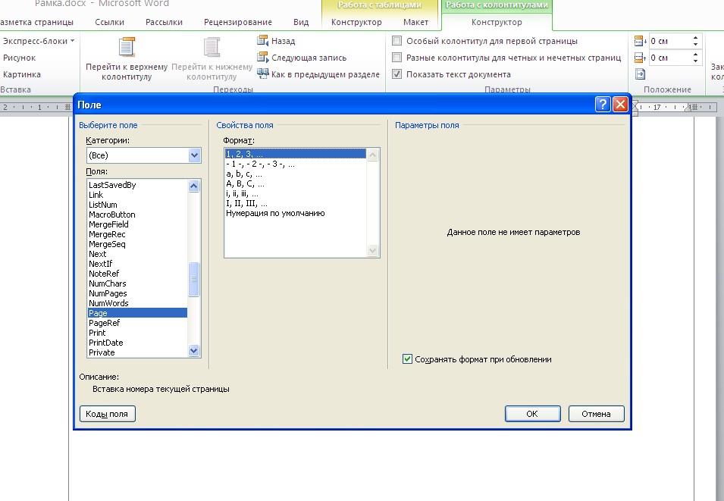This screenshot has width=724, height=501.
Task: Toggle Разные колонтитулы для четных и нечетных страниц
Action: pos(397,58)
